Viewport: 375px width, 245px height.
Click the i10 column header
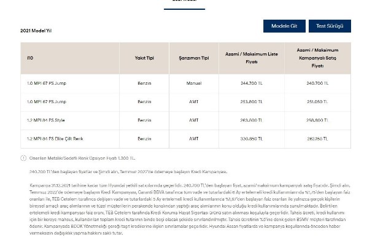pos(30,58)
